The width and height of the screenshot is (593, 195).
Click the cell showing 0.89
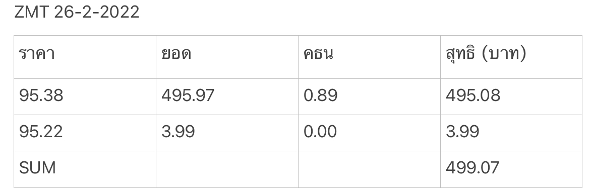tap(370, 97)
